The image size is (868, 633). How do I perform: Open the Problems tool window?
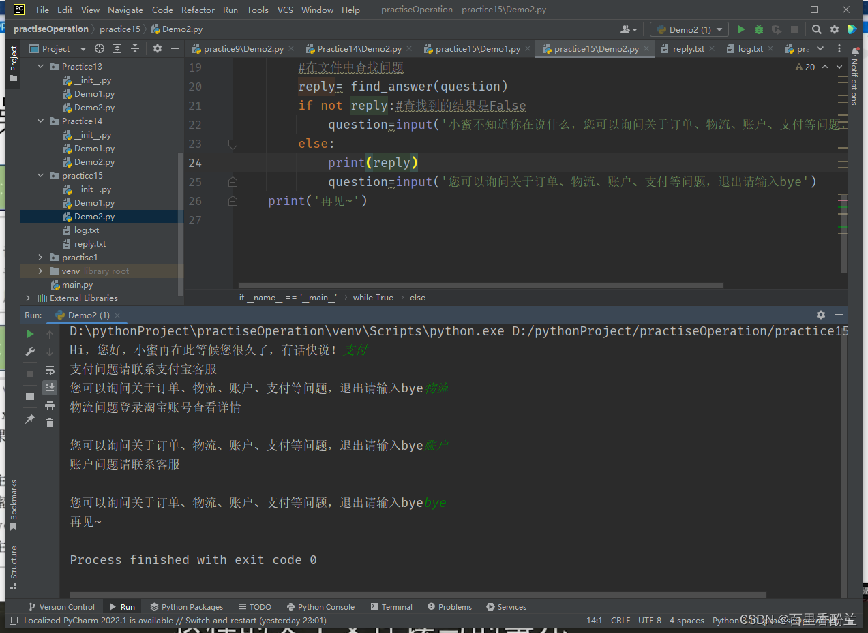449,606
